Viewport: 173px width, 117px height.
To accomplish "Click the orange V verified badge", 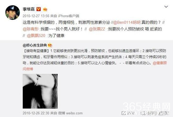I will click(38, 9).
